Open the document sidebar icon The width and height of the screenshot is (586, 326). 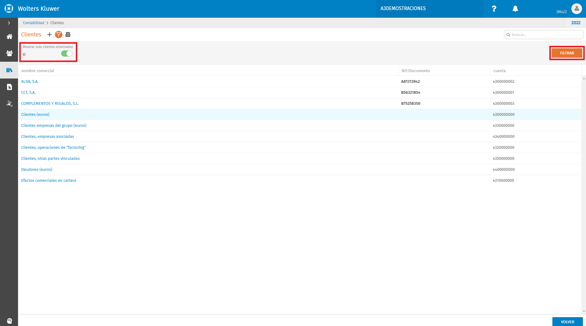(x=9, y=87)
